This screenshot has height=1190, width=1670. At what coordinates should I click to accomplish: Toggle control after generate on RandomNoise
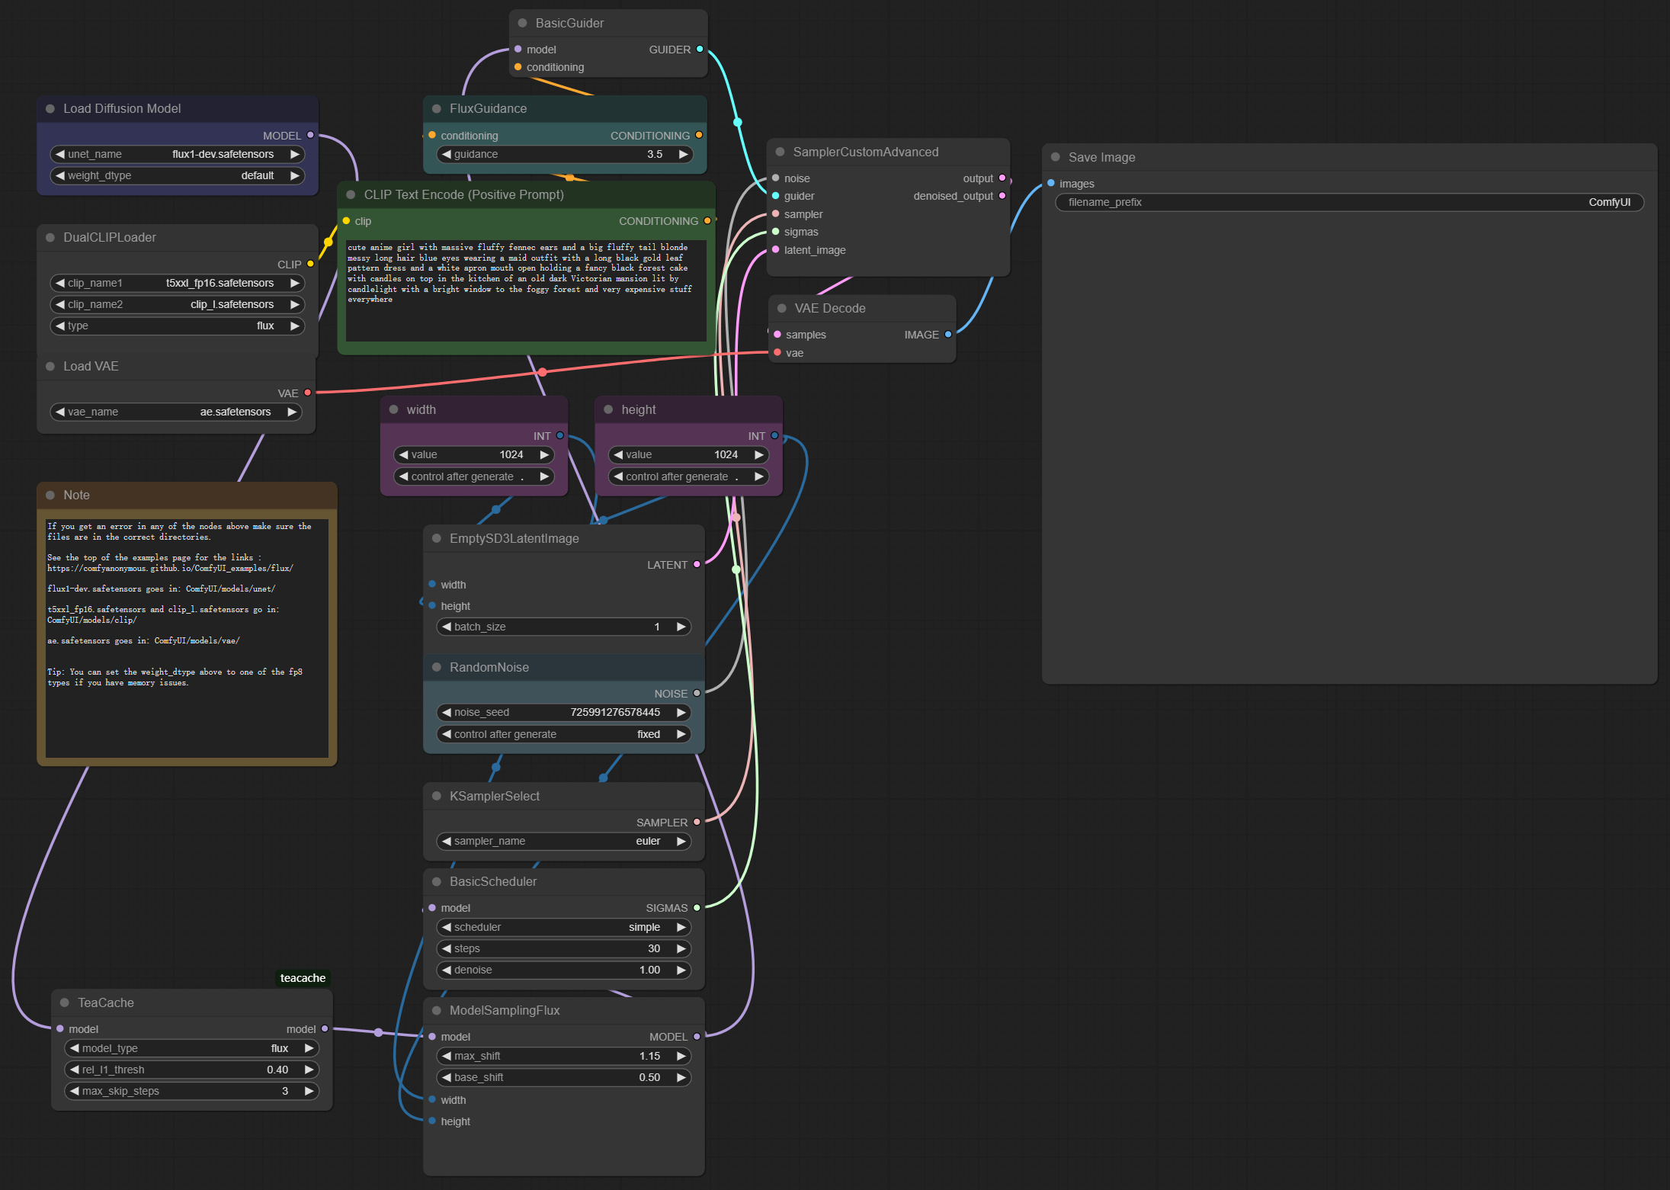[x=564, y=733]
